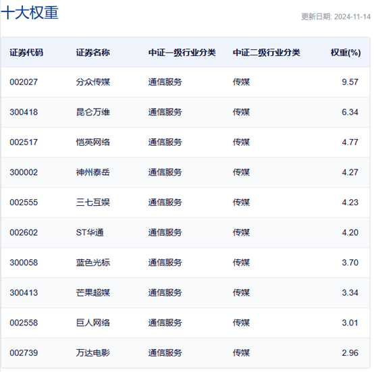Select stock name 恺英网络
374x372 pixels.
tap(92, 142)
